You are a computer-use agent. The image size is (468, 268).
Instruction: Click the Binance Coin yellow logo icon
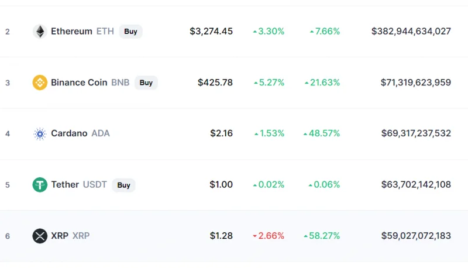pos(40,83)
